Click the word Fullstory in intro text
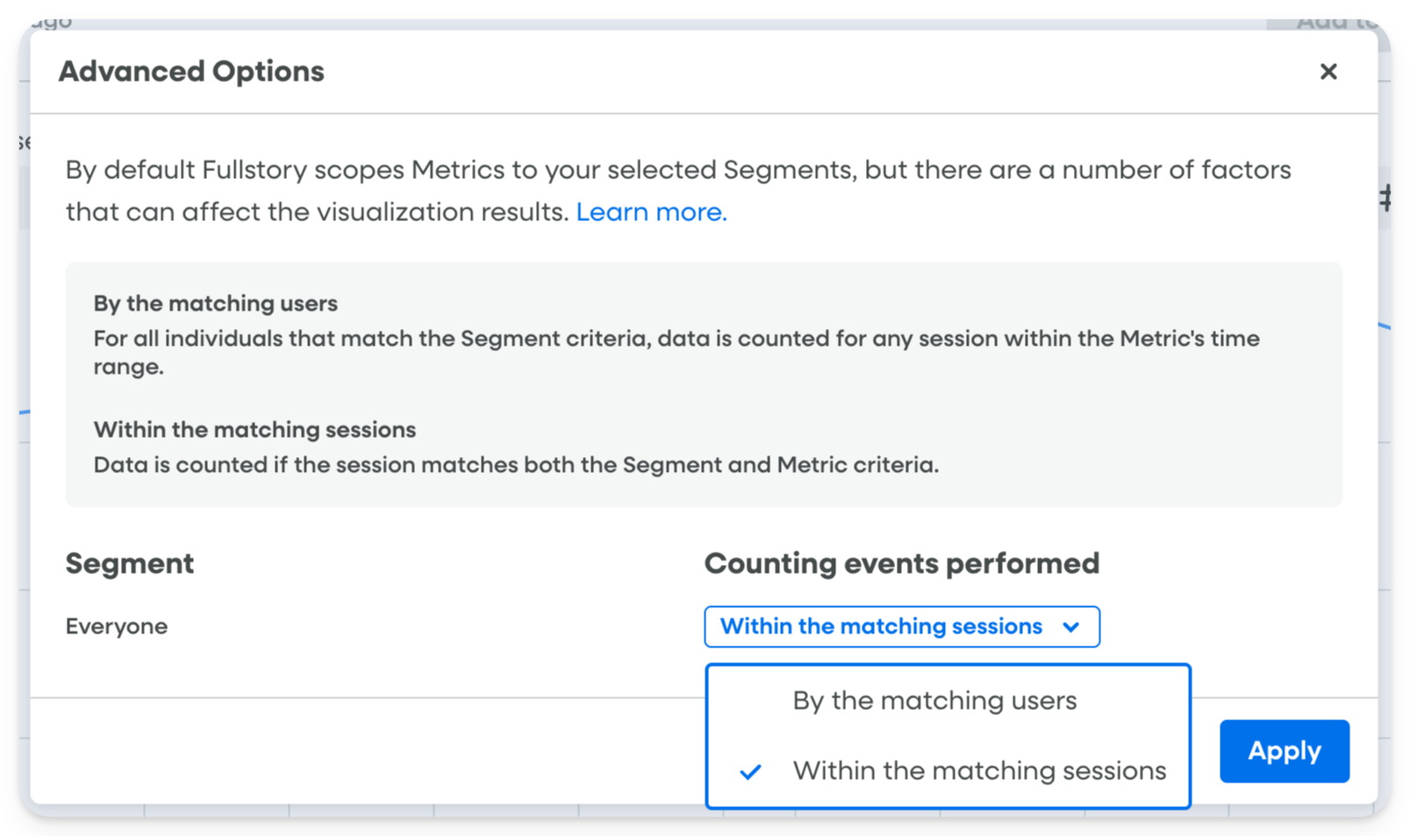The width and height of the screenshot is (1410, 836). [254, 170]
